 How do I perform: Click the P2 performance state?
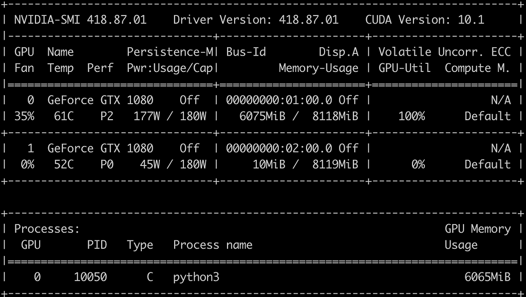[x=107, y=116]
